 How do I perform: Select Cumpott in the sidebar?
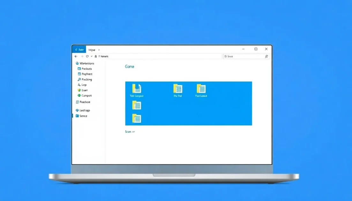coord(85,96)
